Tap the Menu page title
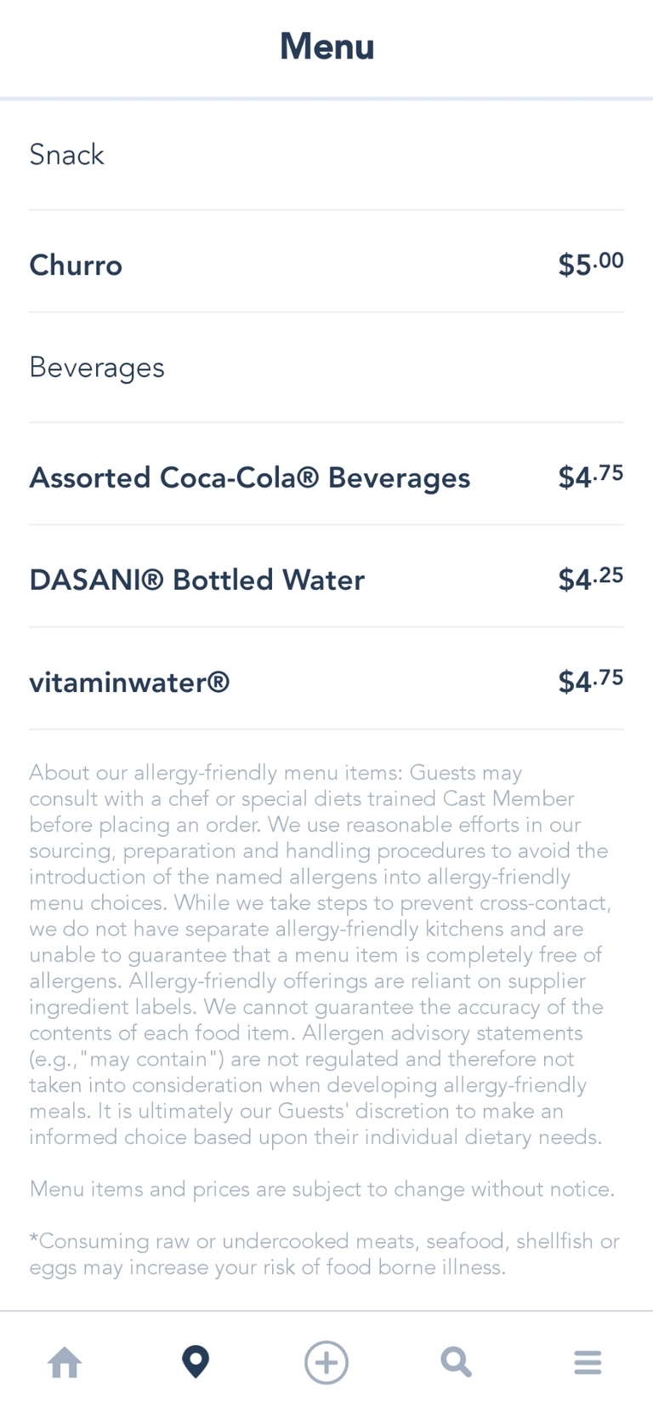Viewport: 653px width, 1413px height. pos(326,47)
